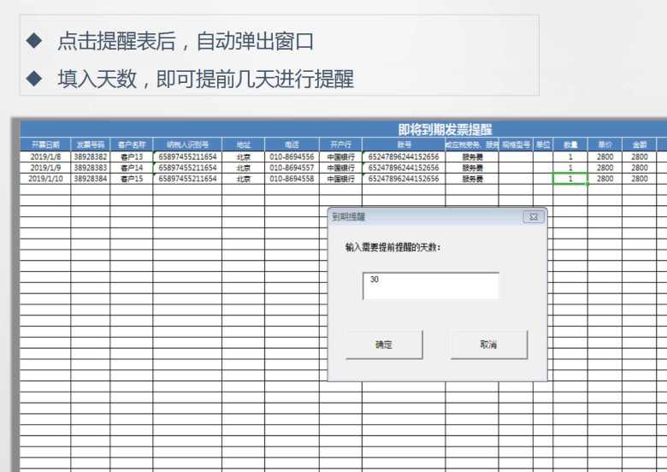Select phone cell 010-8694557

292,168
